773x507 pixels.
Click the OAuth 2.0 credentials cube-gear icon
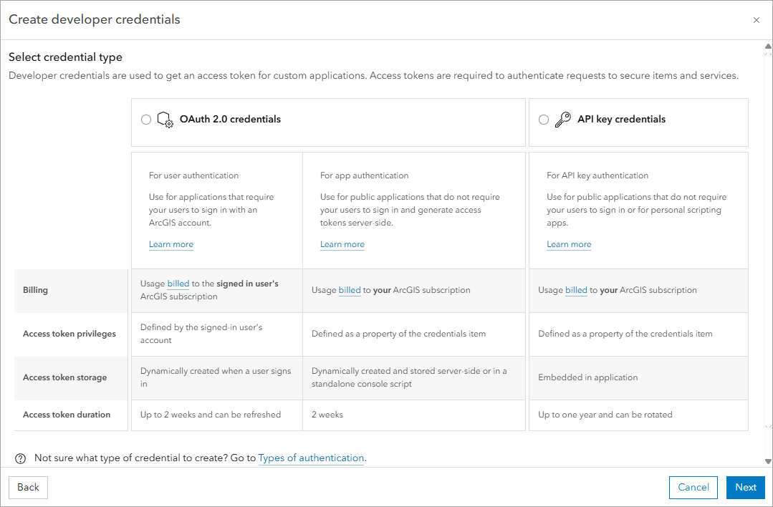[165, 120]
